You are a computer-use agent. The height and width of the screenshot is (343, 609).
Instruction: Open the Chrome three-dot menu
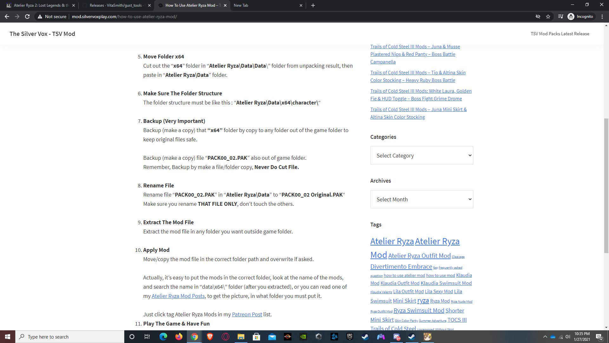(602, 17)
